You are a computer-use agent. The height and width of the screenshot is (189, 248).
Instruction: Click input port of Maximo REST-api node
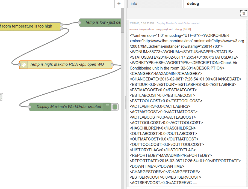coord(19,65)
